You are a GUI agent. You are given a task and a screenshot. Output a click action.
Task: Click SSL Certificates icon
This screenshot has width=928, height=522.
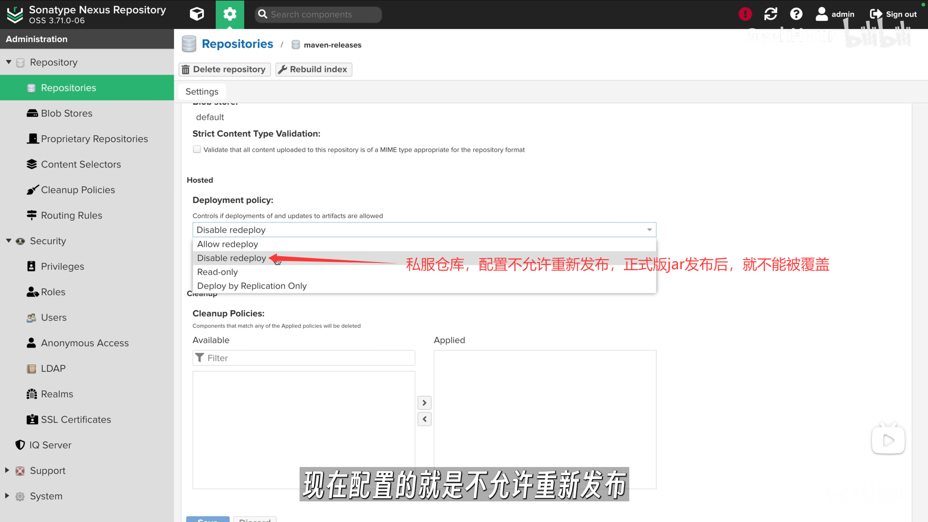(32, 420)
